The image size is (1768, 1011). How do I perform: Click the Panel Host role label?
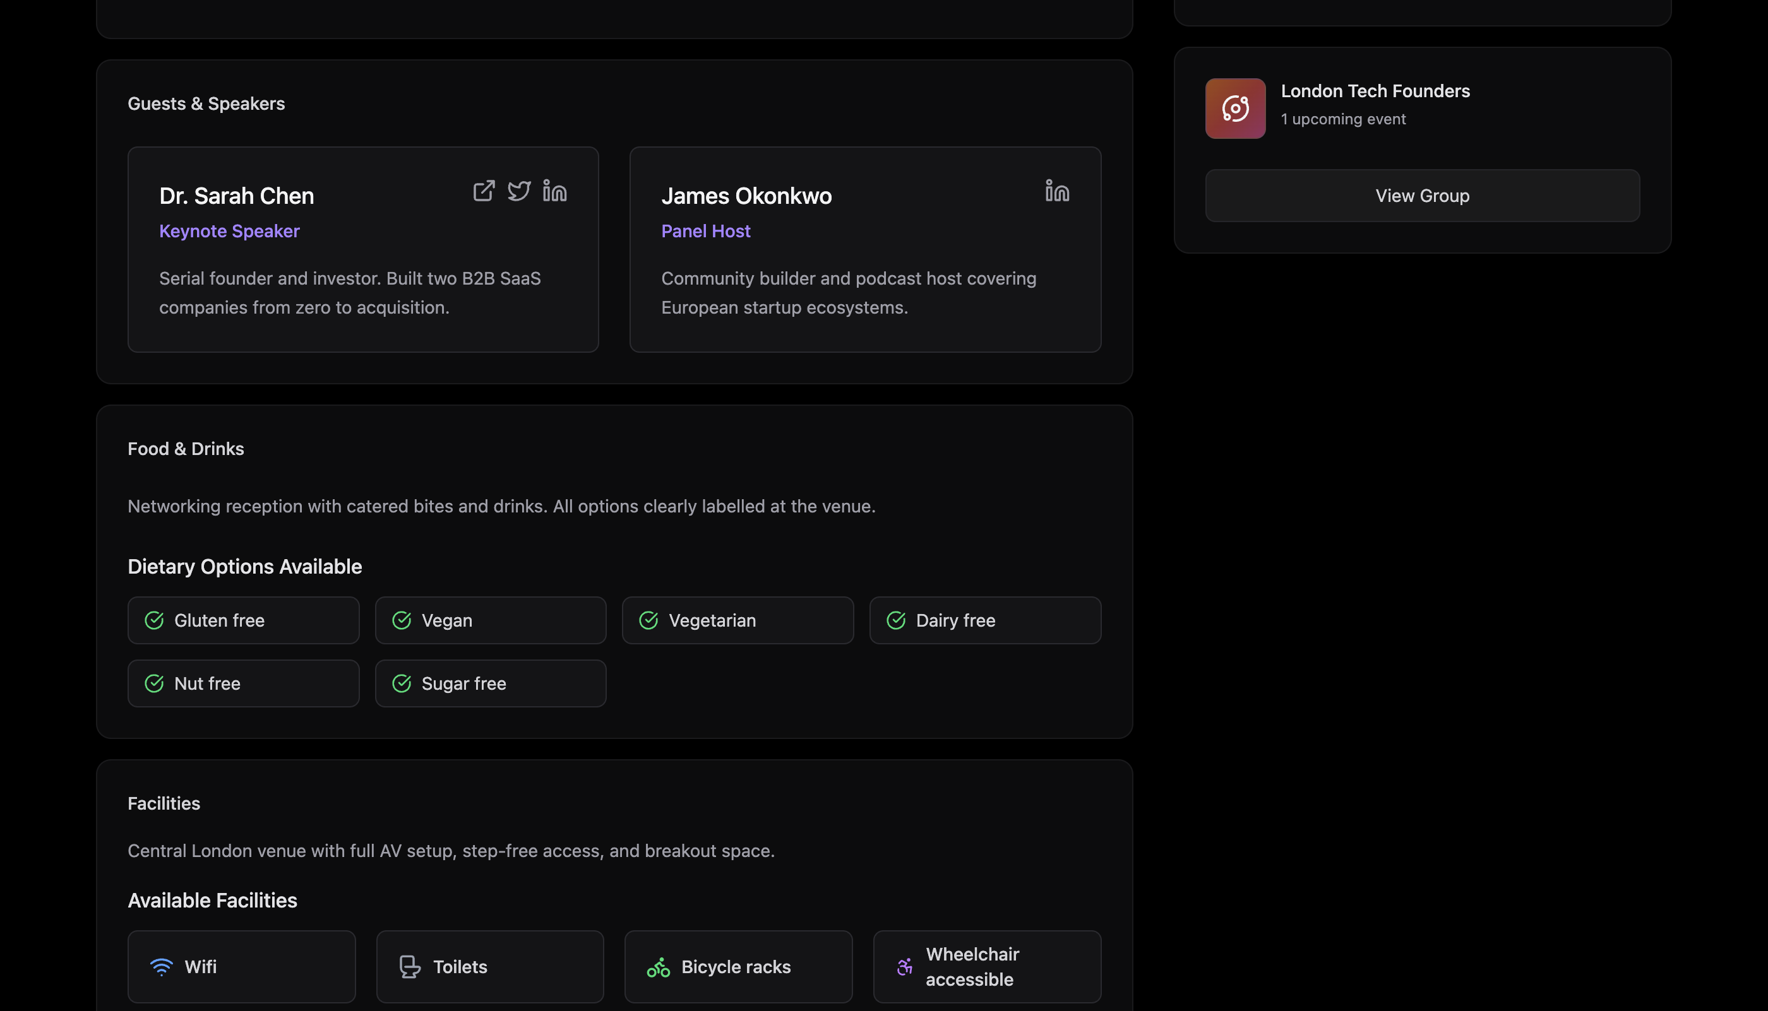(x=706, y=231)
